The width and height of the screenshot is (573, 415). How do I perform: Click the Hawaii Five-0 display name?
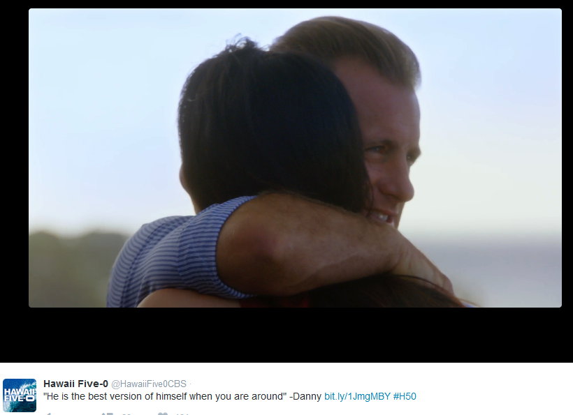(75, 384)
